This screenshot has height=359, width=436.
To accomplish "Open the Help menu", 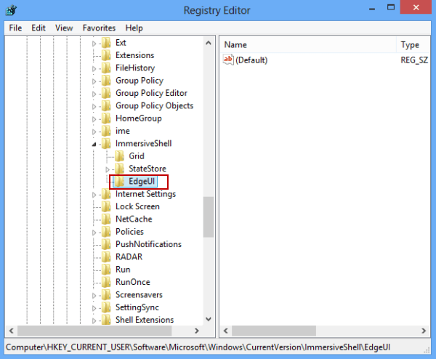I will [x=134, y=28].
